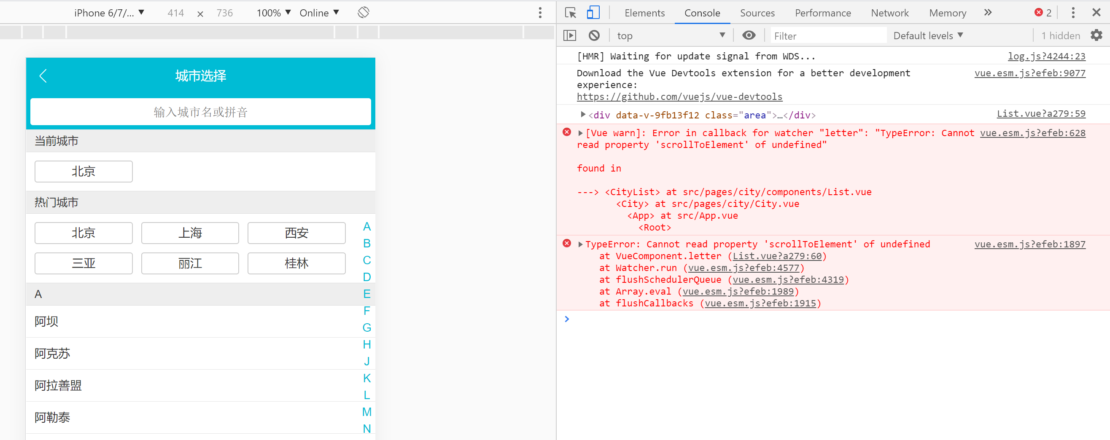Open vue.esm.js?efeb:4319 stack trace link
Viewport: 1110px width, 440px height.
click(788, 279)
